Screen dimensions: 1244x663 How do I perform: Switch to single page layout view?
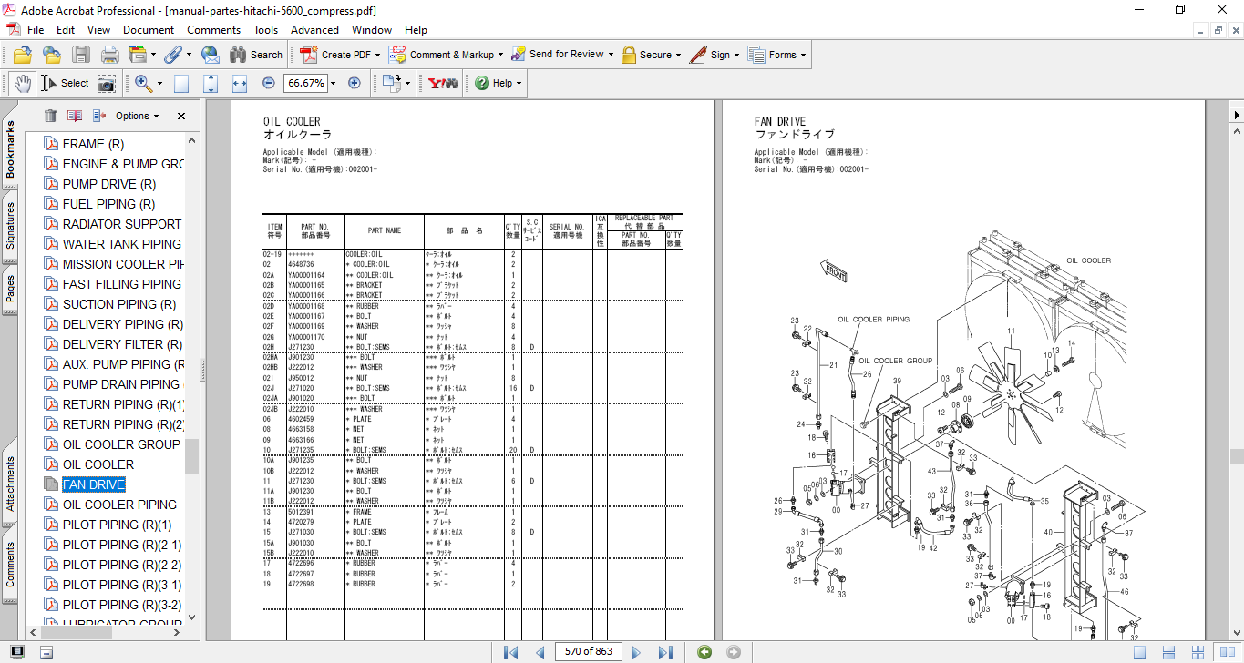(x=1139, y=652)
